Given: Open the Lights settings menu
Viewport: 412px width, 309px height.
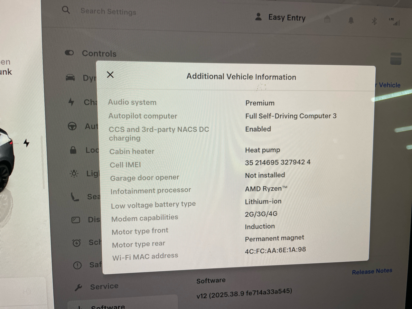Looking at the screenshot, I should [74, 174].
